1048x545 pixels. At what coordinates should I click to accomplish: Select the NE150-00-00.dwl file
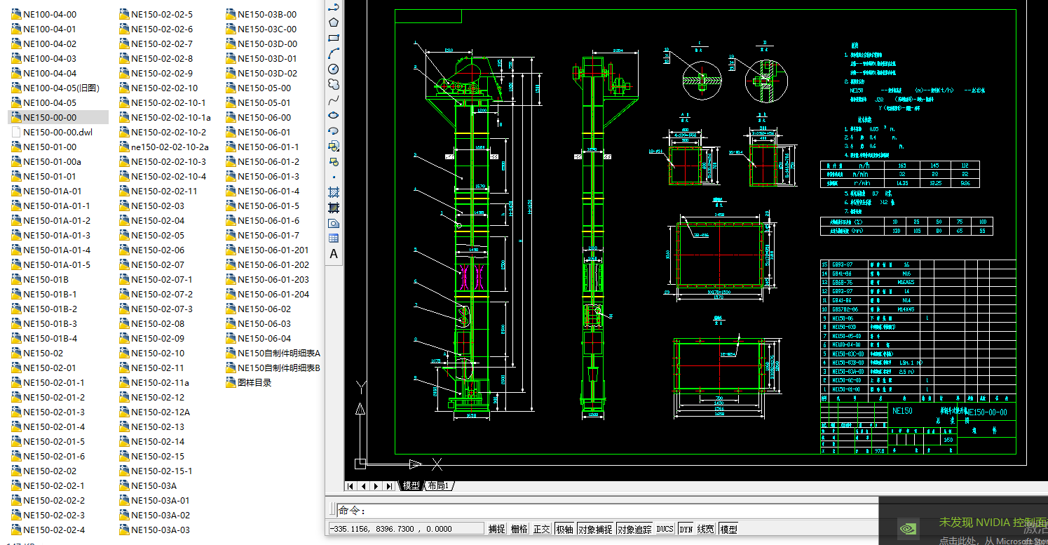click(x=53, y=132)
